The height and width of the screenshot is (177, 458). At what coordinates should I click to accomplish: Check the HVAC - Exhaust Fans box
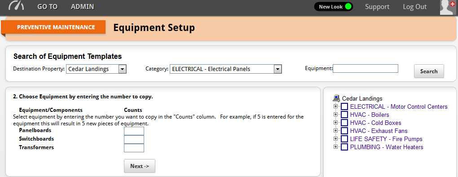[344, 131]
